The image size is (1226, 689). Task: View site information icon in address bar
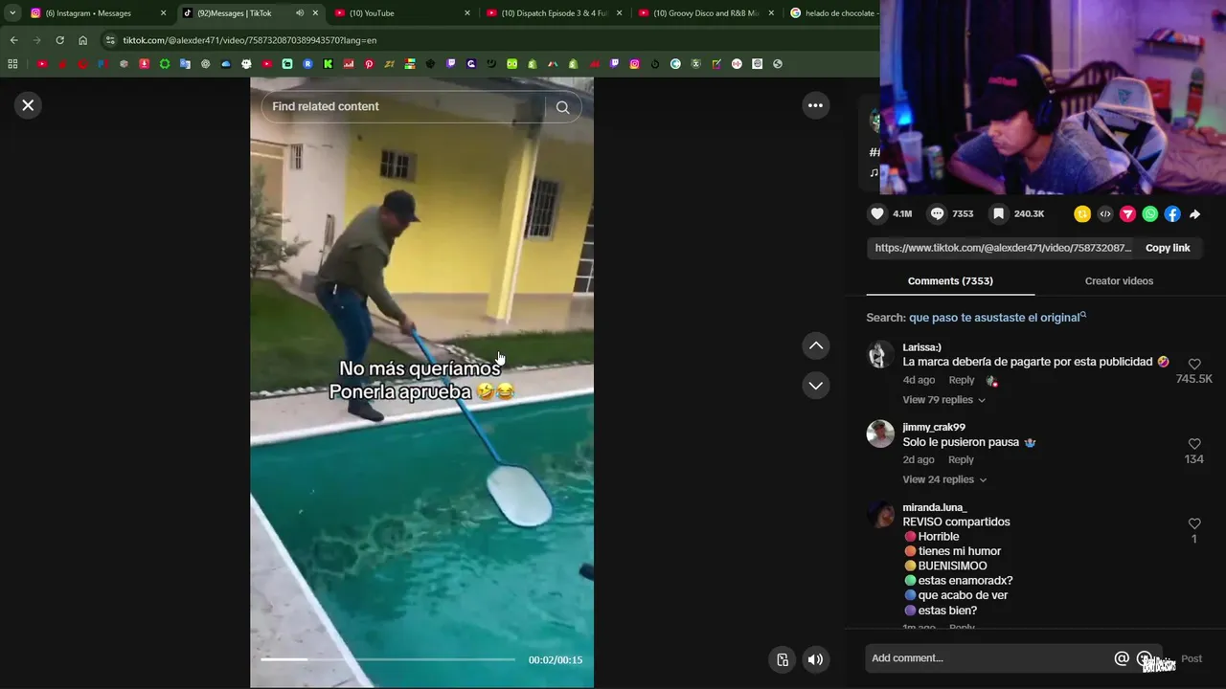pyautogui.click(x=110, y=40)
